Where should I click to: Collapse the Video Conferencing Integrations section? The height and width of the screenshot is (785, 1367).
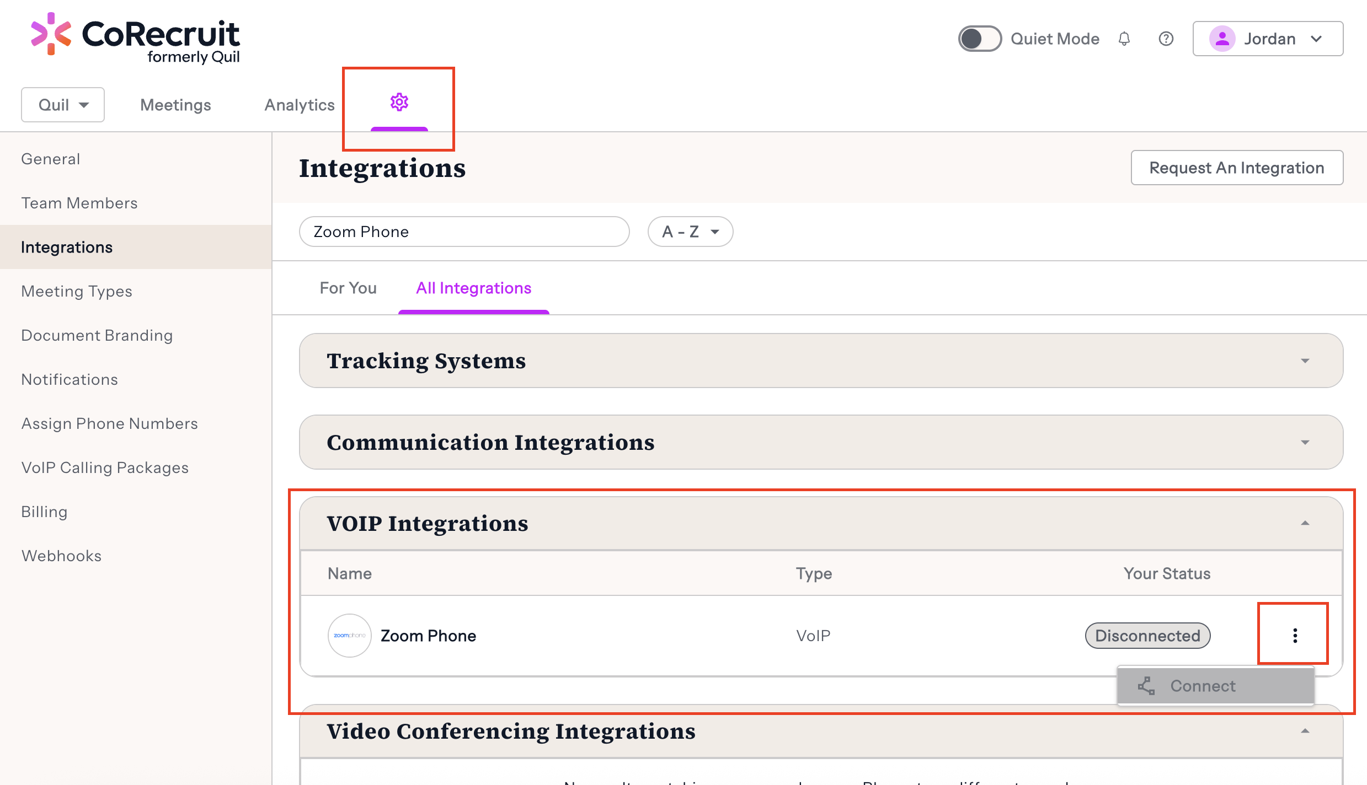click(x=1304, y=732)
